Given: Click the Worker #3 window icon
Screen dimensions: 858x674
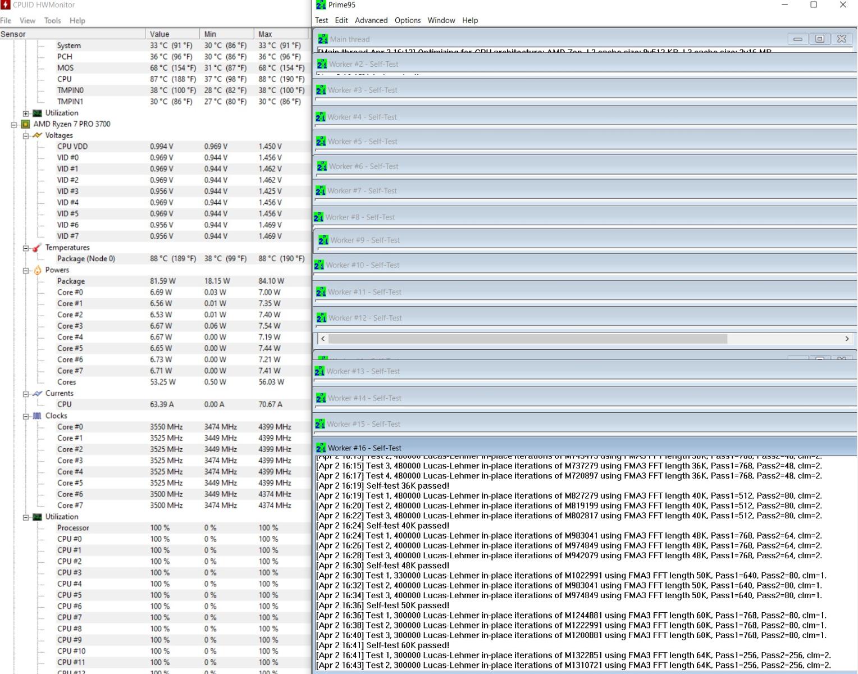Looking at the screenshot, I should pos(321,90).
